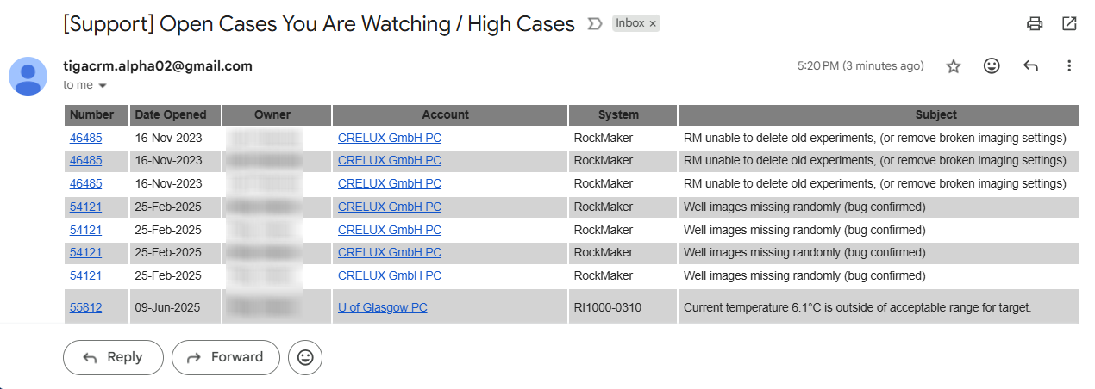1095x389 pixels.
Task: Click the Date Opened column header
Action: (171, 114)
